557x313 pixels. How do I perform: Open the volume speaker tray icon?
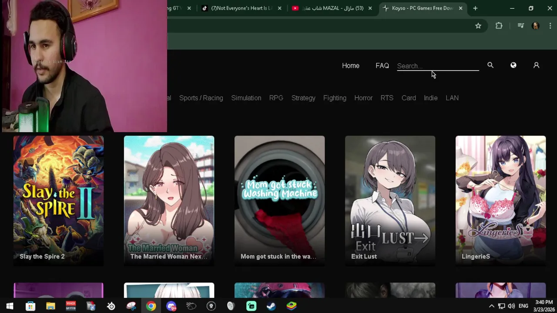[511, 306]
